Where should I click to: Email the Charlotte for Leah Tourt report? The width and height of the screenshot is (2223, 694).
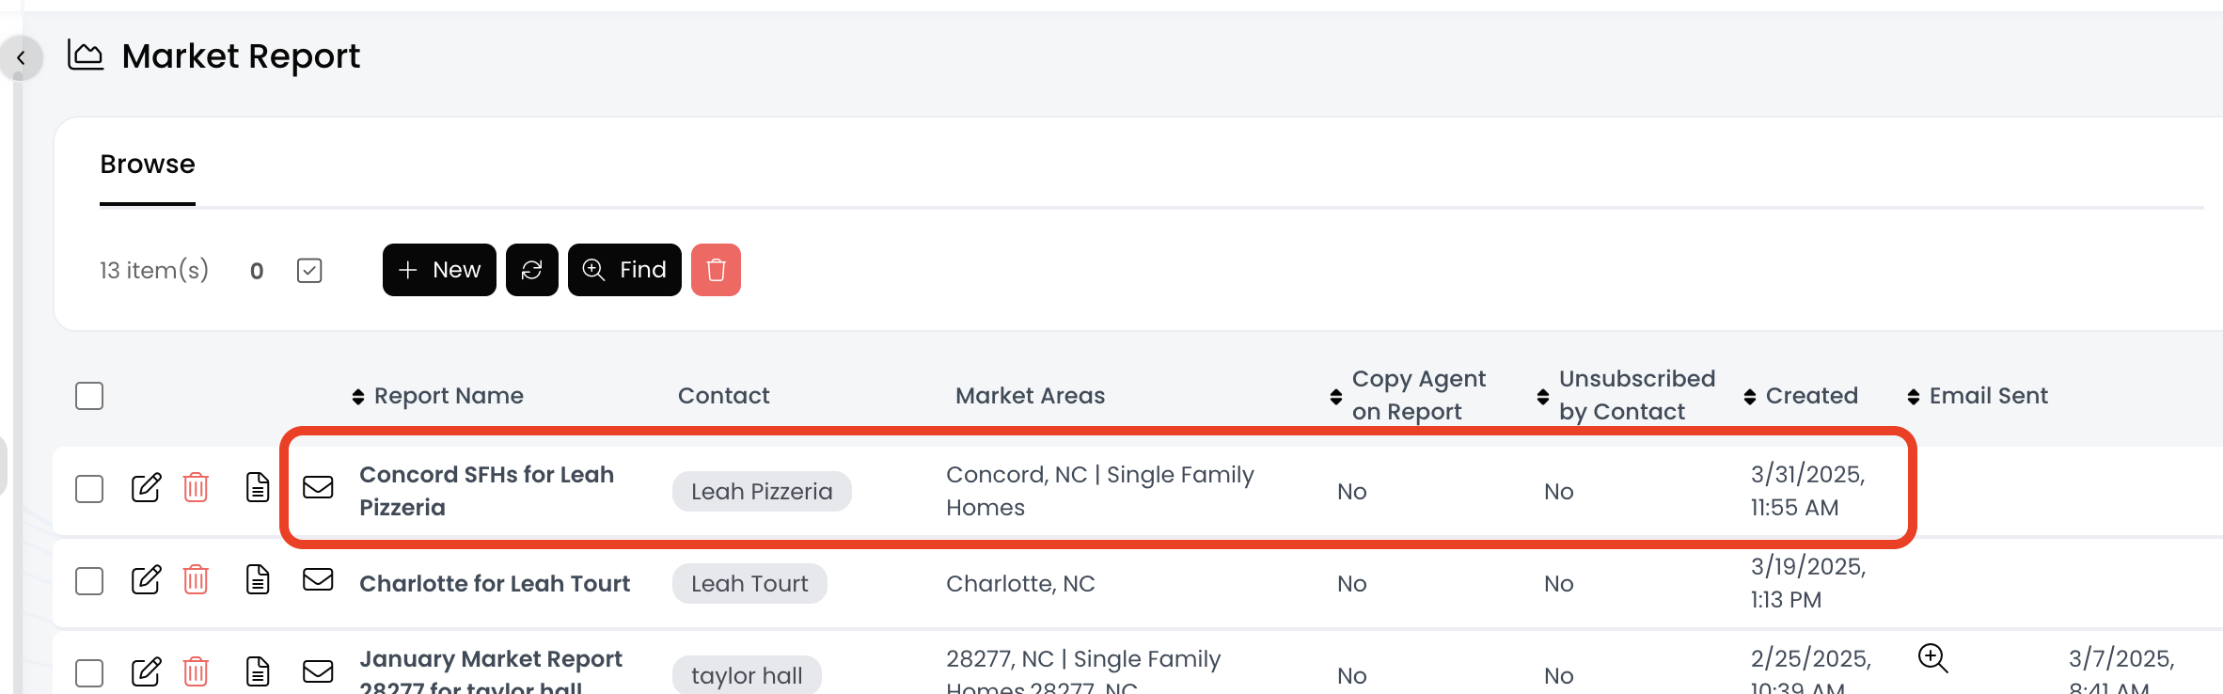(x=318, y=580)
